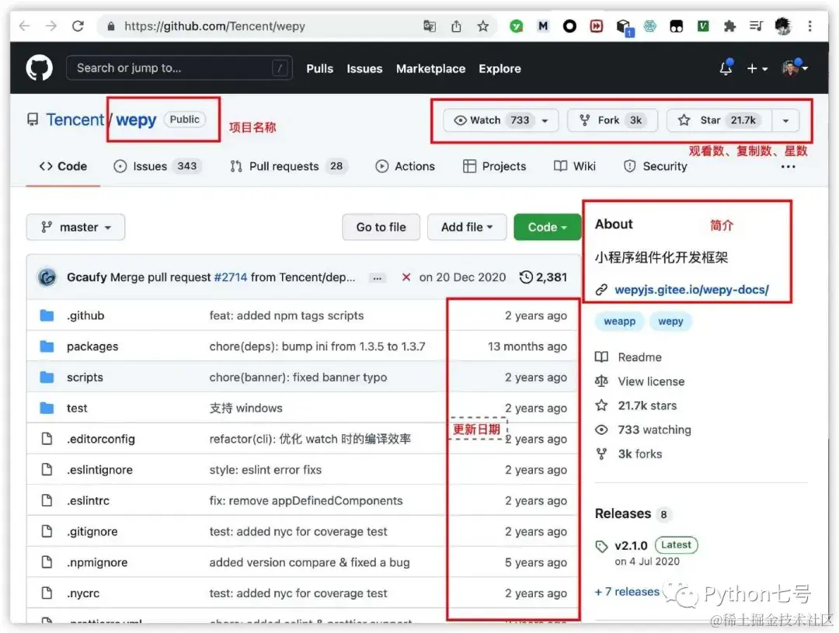Open the plus create-new dropdown

[757, 68]
